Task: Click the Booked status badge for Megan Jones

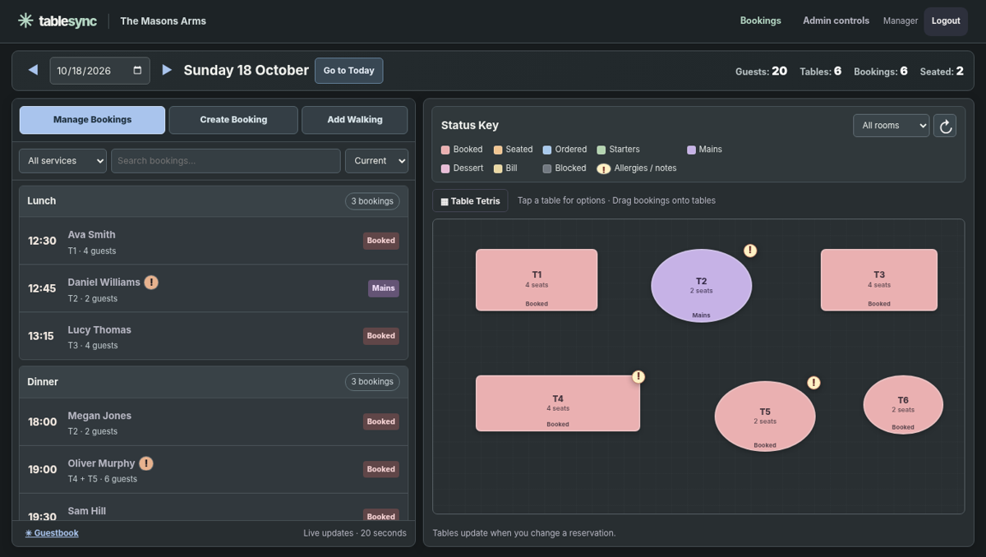Action: tap(381, 422)
